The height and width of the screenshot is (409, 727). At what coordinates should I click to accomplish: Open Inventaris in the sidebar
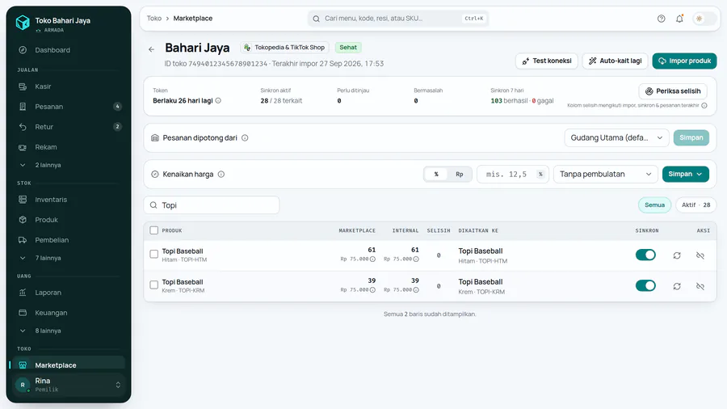pyautogui.click(x=68, y=200)
